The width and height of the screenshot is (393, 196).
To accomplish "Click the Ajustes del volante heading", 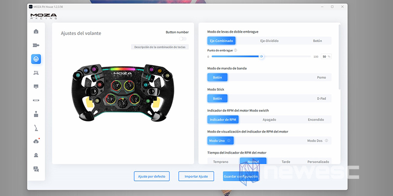I will tap(81, 33).
